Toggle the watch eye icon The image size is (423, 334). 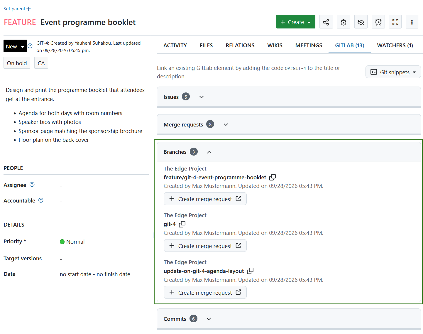(361, 22)
